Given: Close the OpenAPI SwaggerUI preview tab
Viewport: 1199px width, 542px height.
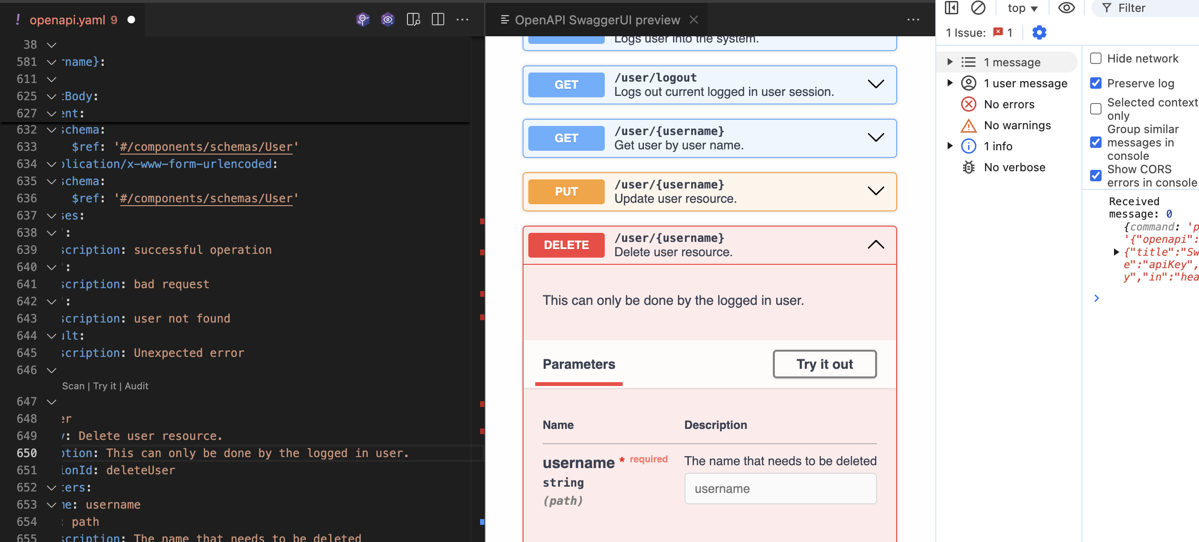Looking at the screenshot, I should click(694, 20).
